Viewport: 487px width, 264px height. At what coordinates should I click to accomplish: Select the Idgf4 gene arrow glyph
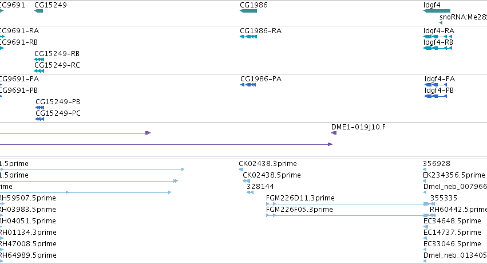437,11
